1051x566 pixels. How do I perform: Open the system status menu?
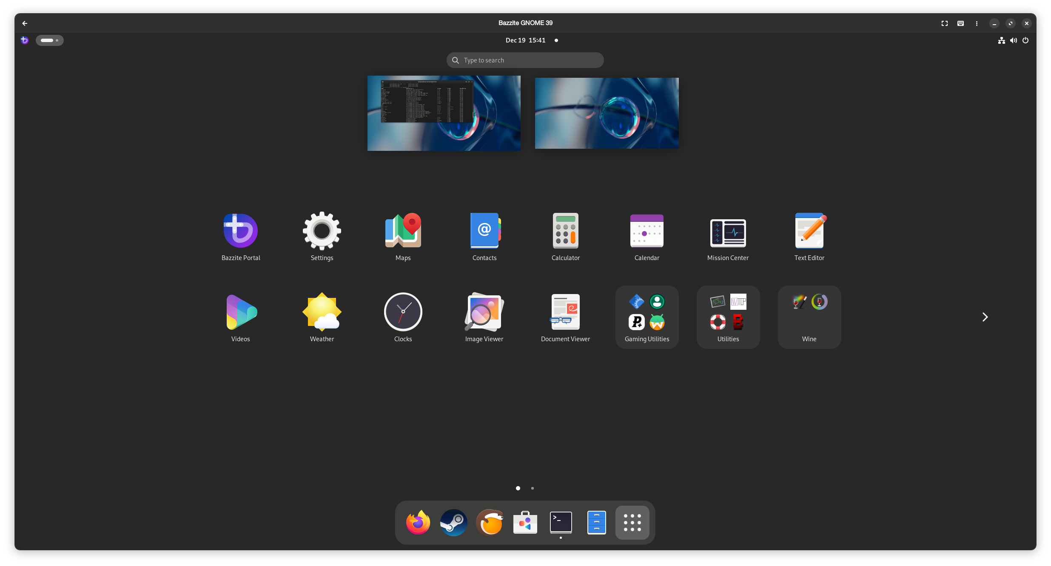tap(1013, 40)
